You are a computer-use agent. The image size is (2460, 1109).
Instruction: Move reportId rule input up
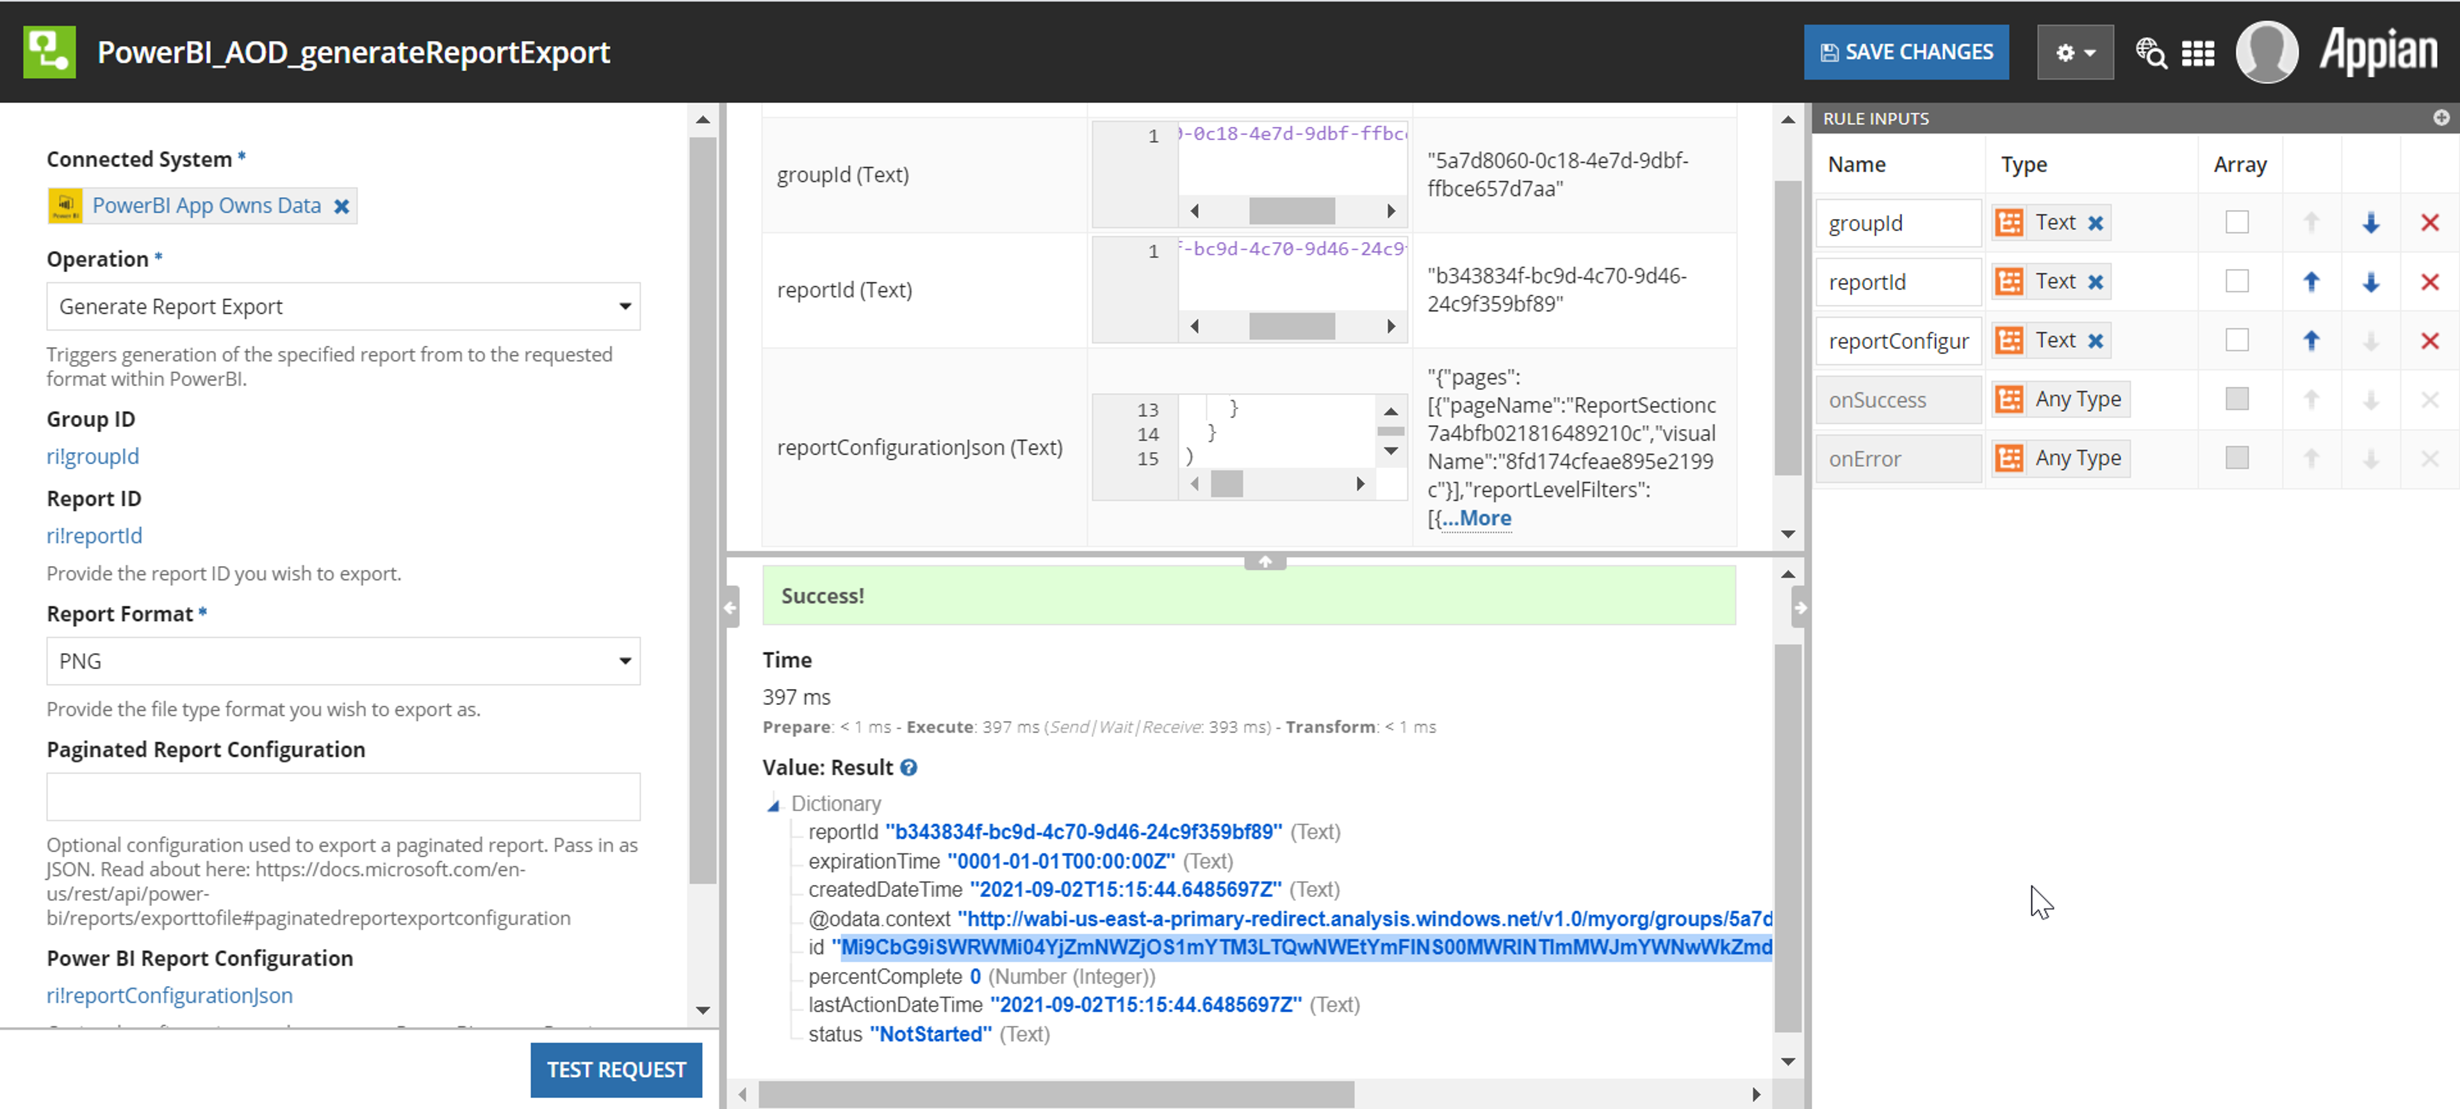point(2311,282)
